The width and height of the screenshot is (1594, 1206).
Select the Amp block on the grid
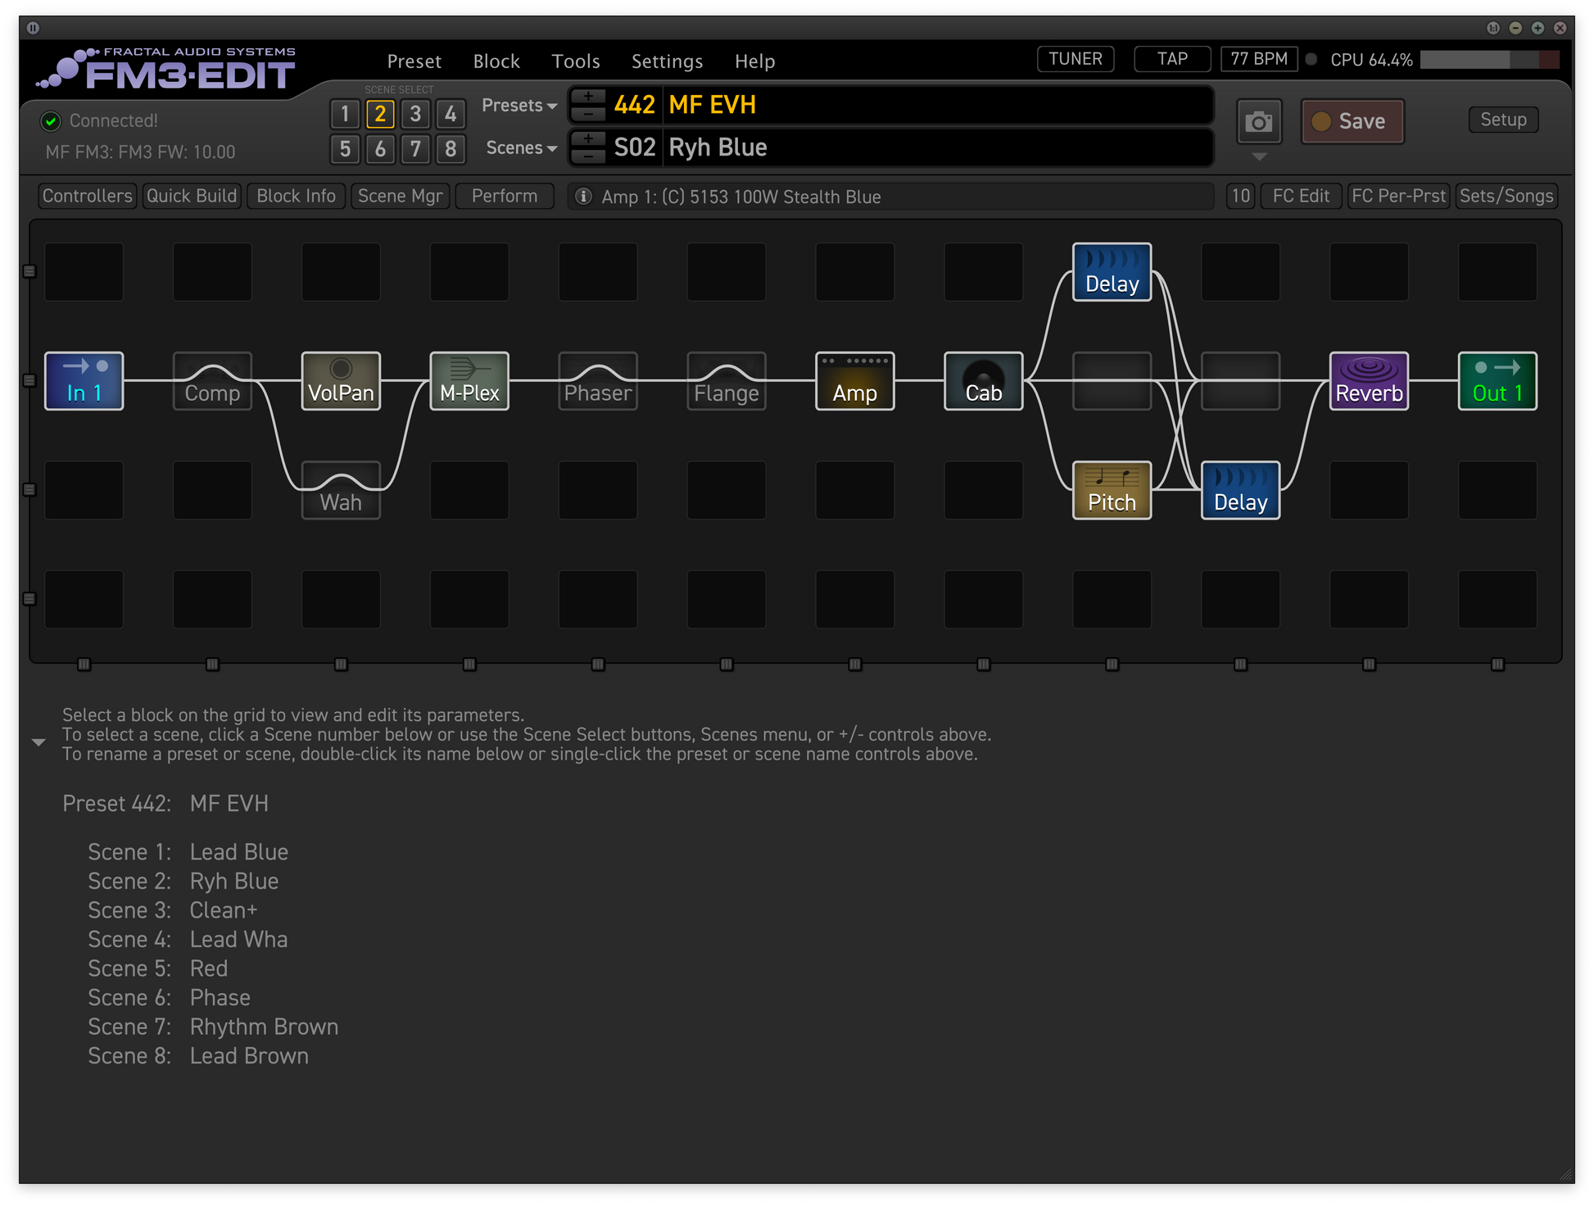[x=854, y=381]
